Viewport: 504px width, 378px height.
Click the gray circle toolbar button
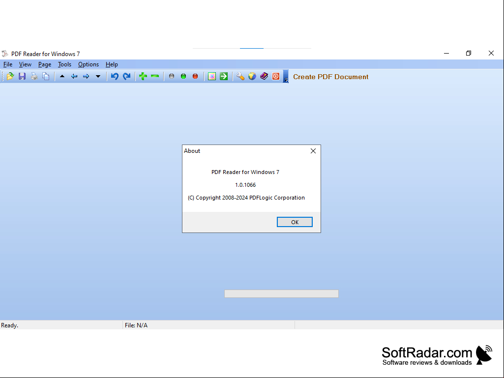(172, 77)
